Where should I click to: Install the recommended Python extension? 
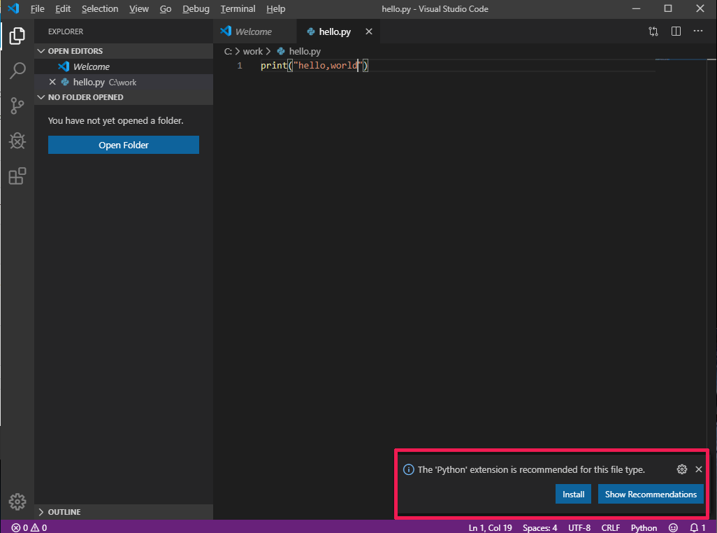click(x=574, y=494)
